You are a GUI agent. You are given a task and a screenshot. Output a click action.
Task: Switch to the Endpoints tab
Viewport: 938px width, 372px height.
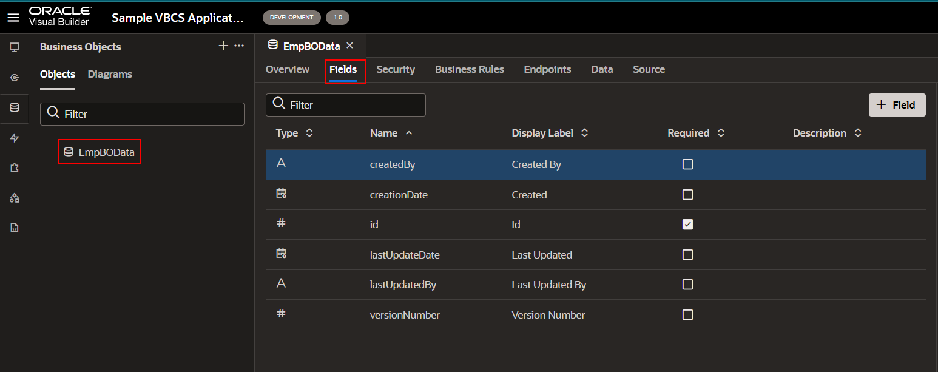(547, 69)
